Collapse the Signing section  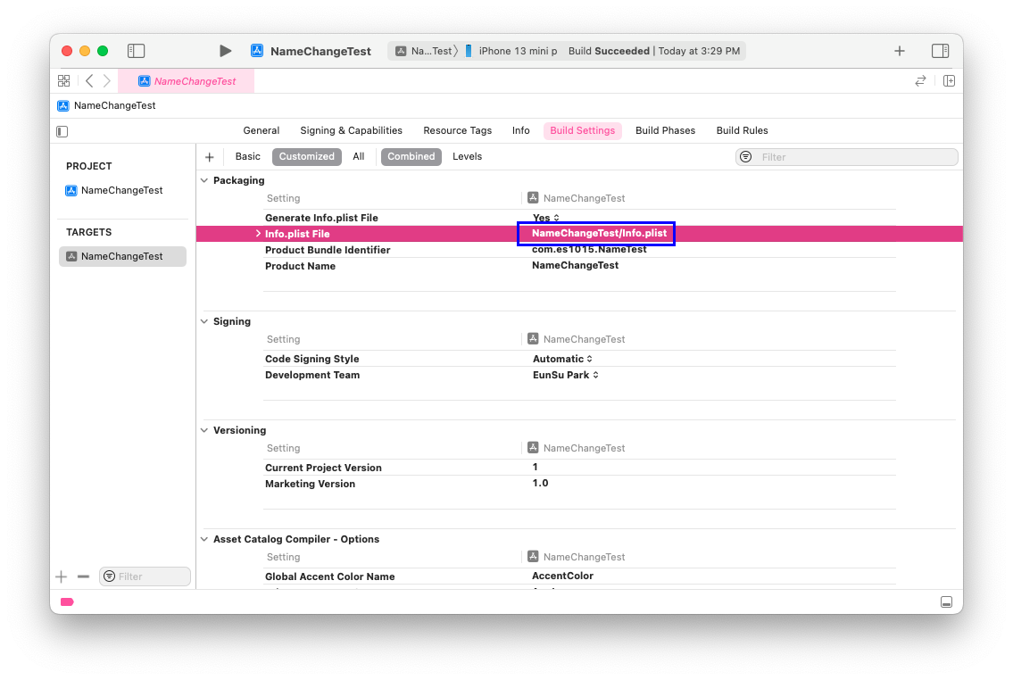(x=204, y=321)
